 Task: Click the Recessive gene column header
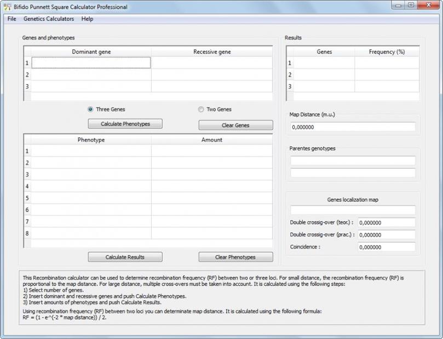pyautogui.click(x=212, y=51)
